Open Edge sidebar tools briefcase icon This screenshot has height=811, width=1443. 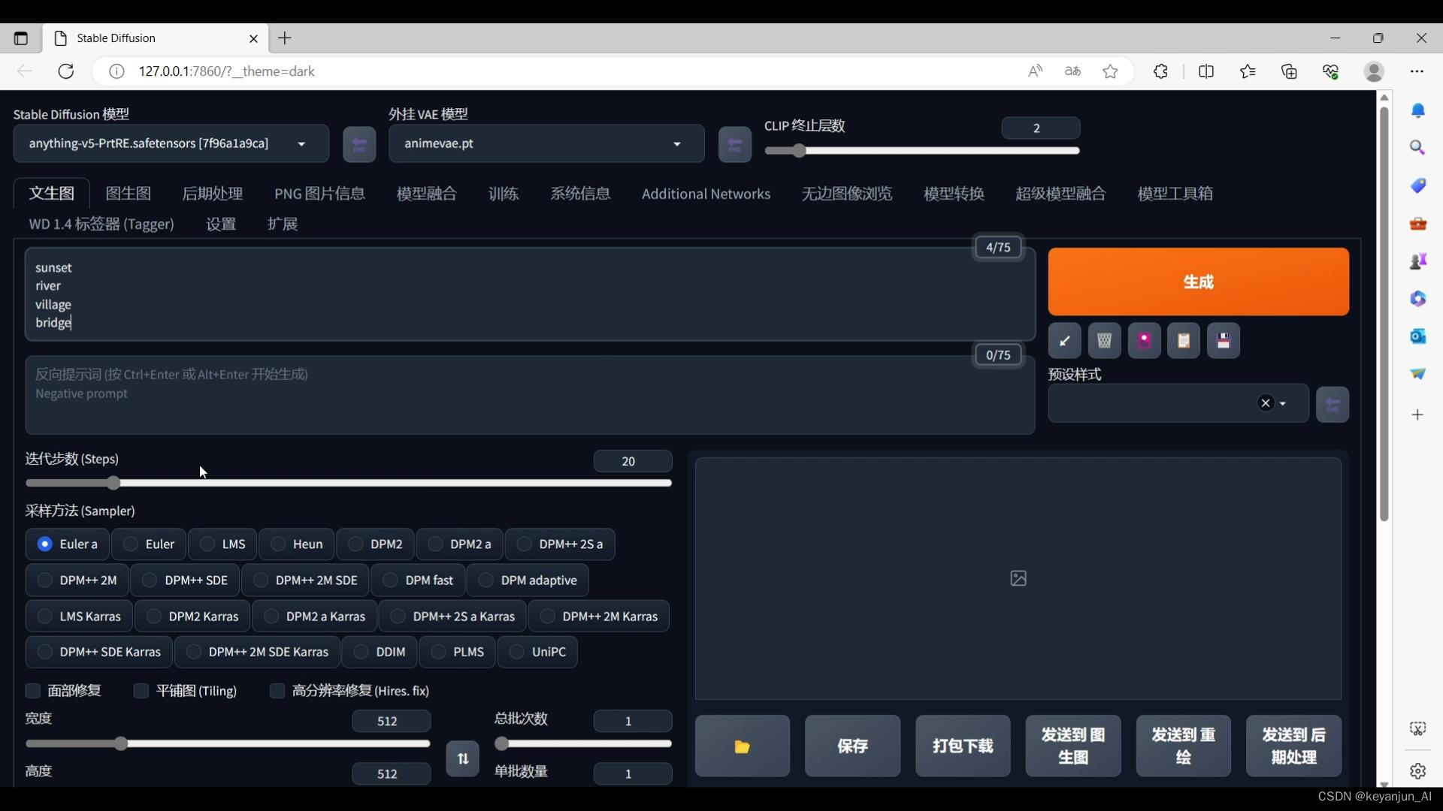(1417, 224)
